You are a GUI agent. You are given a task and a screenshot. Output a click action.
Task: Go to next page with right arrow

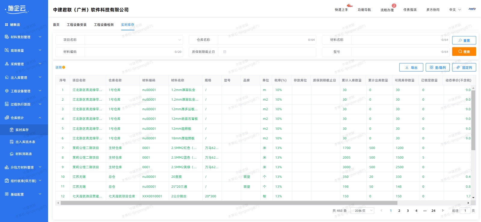pos(443,211)
